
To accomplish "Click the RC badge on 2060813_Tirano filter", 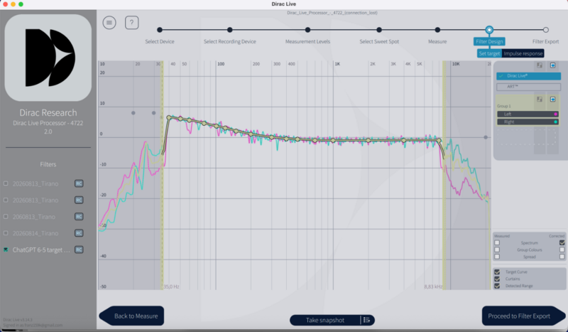I will pos(79,217).
